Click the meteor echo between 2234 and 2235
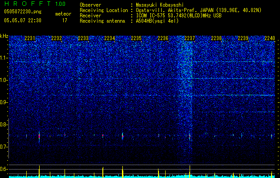 click(122, 136)
